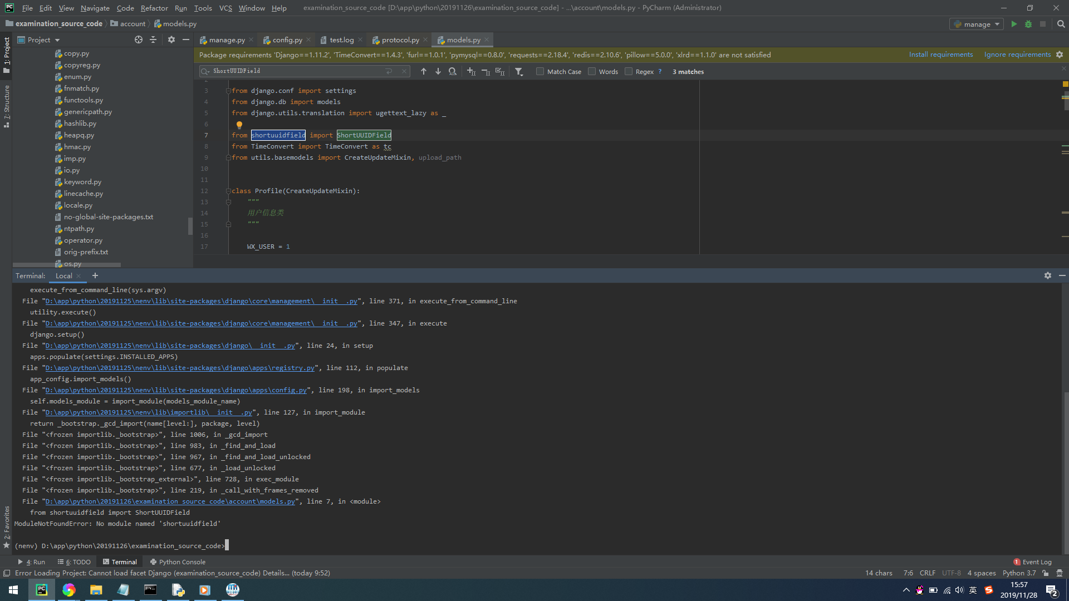Viewport: 1069px width, 601px height.
Task: Collapse class Profile fold marker line 12
Action: (228, 191)
